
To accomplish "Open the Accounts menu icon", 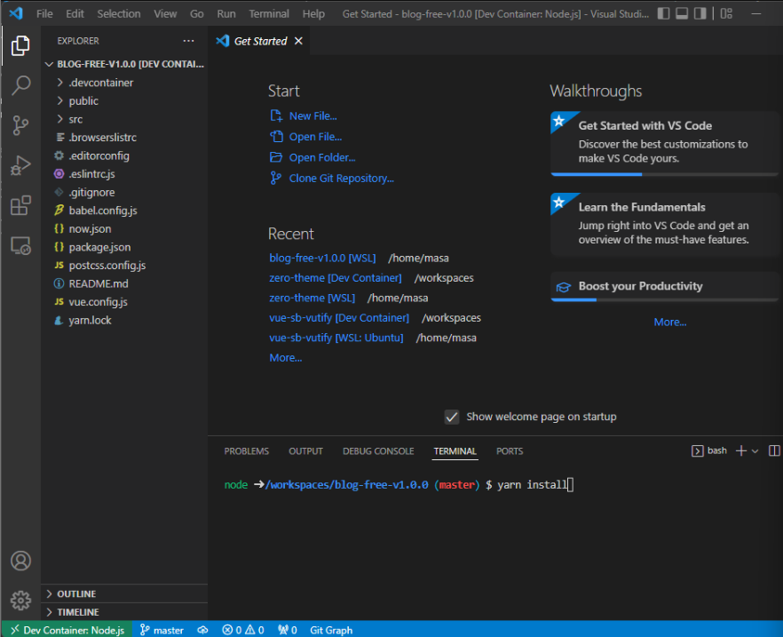I will point(20,561).
